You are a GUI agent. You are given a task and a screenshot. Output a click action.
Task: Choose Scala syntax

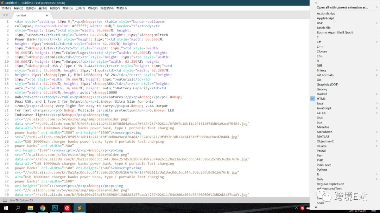320,203
